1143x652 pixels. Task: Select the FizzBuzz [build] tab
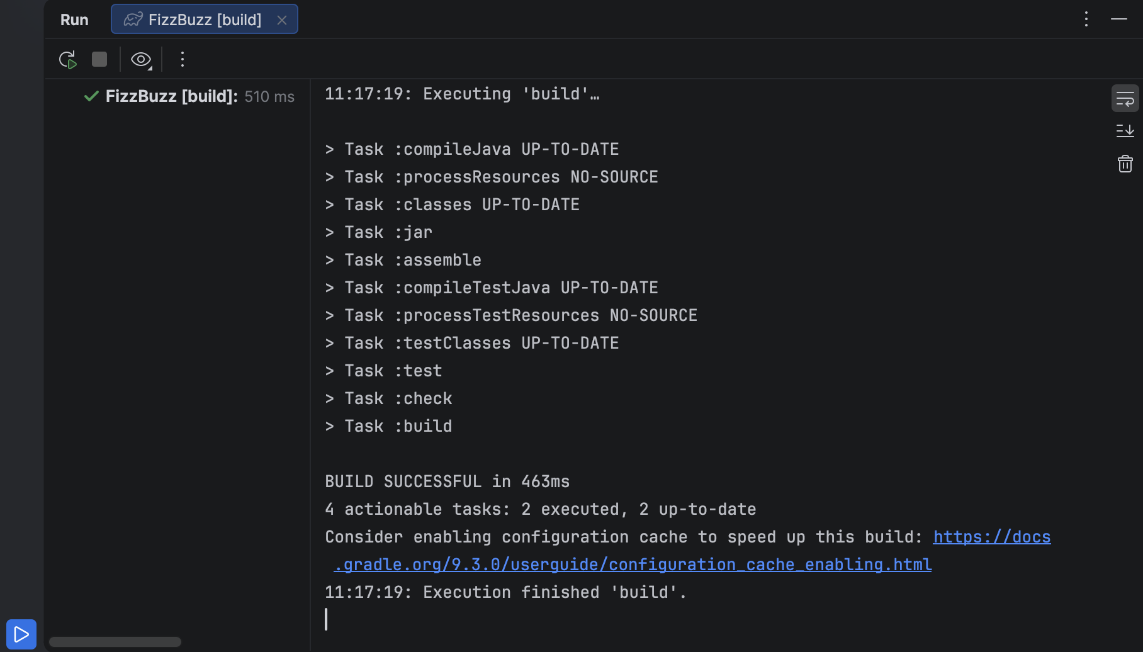point(204,20)
